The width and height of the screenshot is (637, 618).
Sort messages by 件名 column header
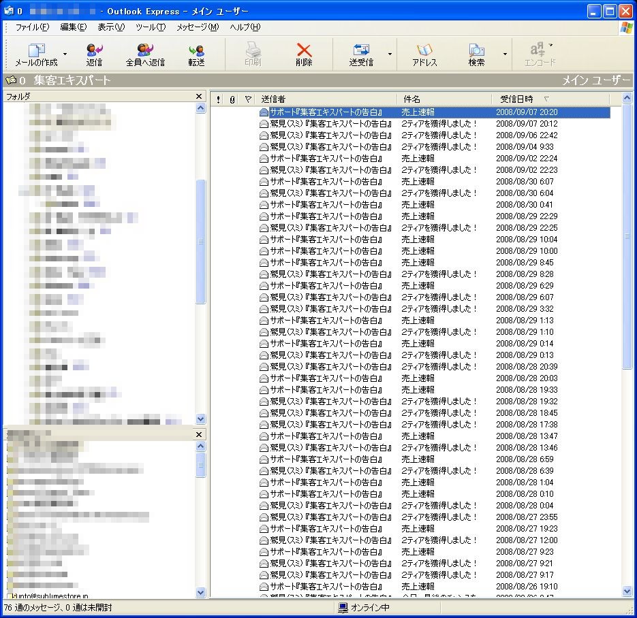444,99
